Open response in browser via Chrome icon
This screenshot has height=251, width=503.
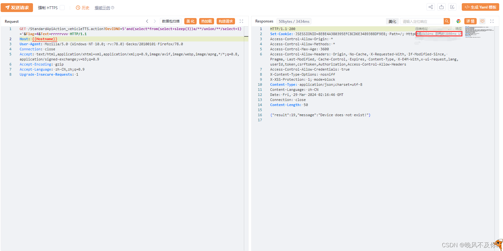click(459, 21)
